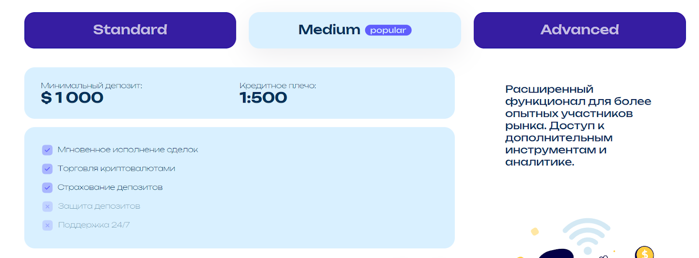Image resolution: width=699 pixels, height=258 pixels.
Task: Open the Advanced plan tab
Action: [x=580, y=30]
